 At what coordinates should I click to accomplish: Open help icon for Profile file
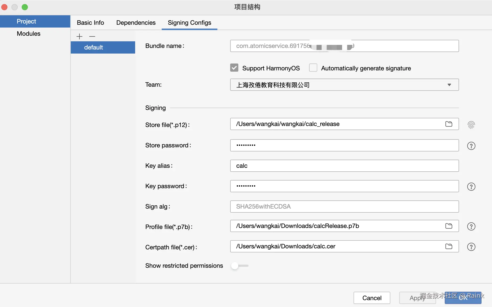[x=471, y=226]
